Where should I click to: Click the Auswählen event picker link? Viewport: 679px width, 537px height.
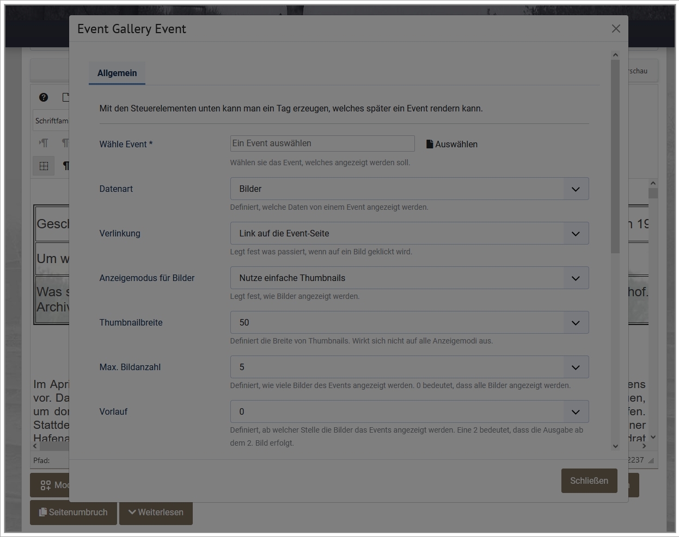tap(456, 144)
